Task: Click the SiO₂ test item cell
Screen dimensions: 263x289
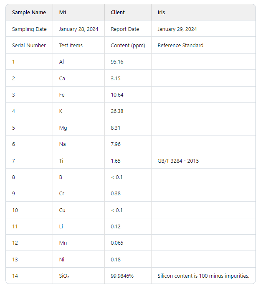Action: tap(79, 276)
